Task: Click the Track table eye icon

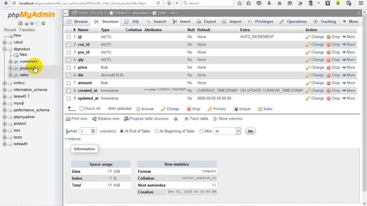Action: coord(186,118)
